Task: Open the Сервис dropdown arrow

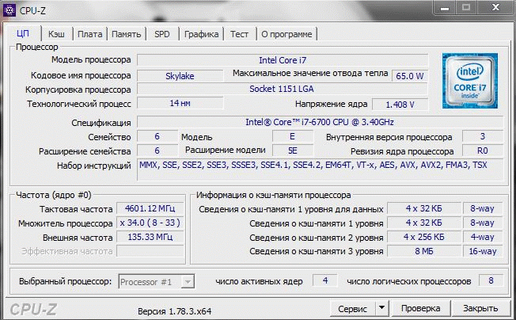Action: (x=381, y=308)
